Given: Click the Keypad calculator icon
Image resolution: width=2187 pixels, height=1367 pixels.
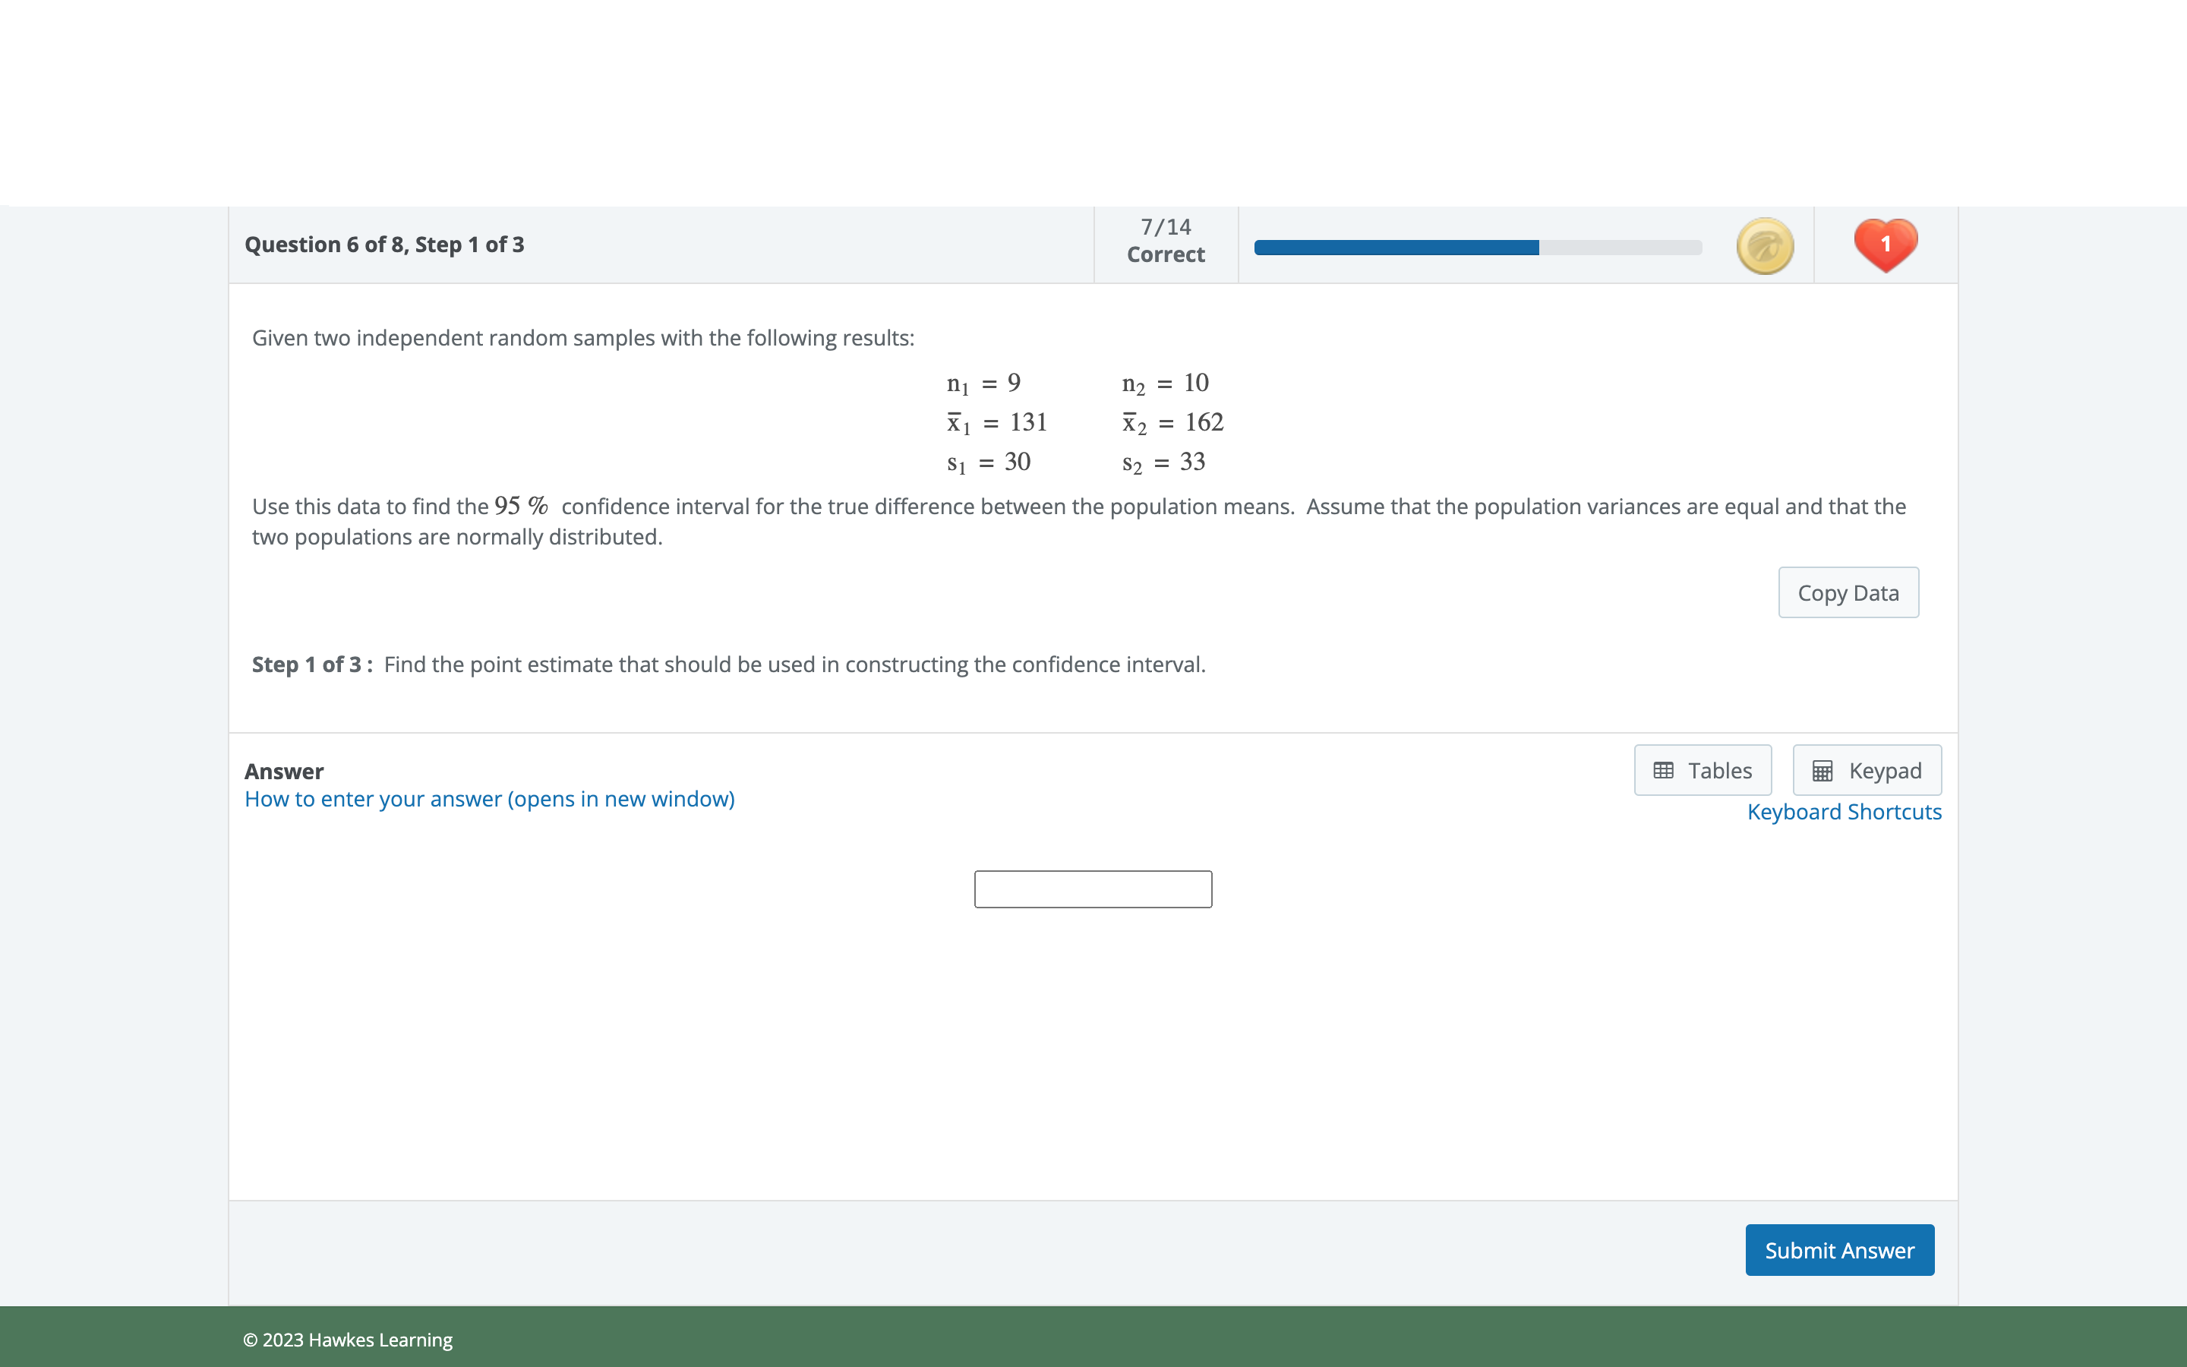Looking at the screenshot, I should click(1822, 770).
